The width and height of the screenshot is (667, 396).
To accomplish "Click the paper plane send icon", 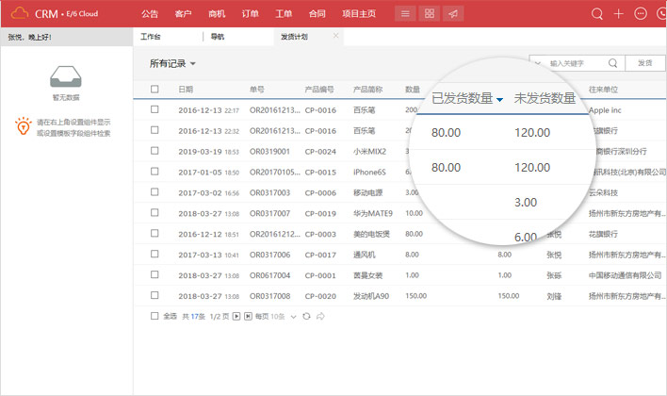I will (x=453, y=14).
